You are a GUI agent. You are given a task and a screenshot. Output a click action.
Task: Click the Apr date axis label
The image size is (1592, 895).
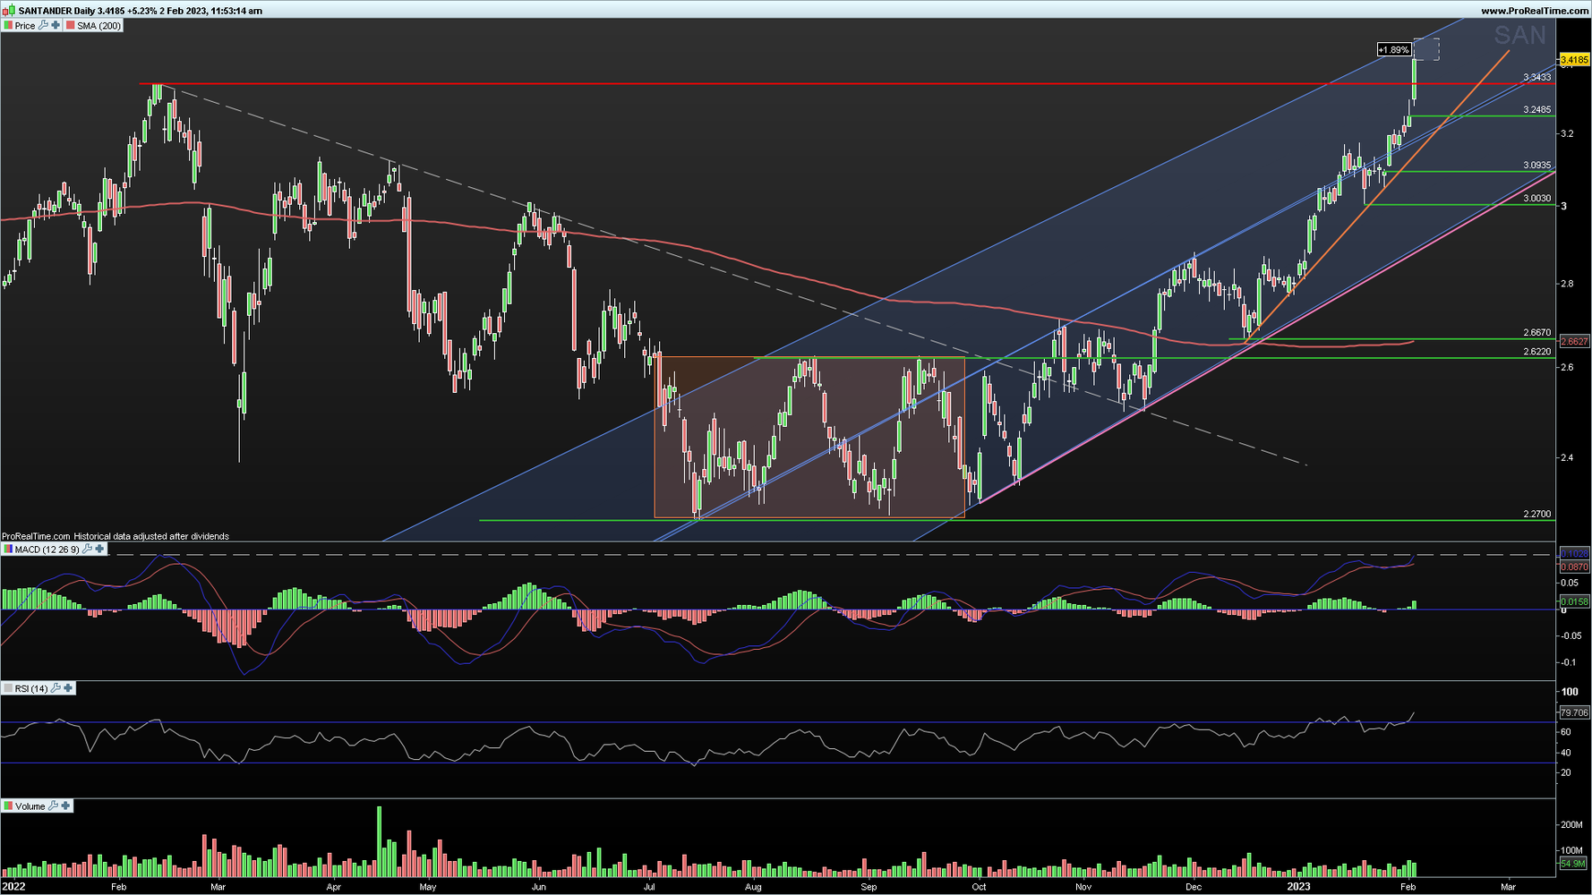pos(334,887)
